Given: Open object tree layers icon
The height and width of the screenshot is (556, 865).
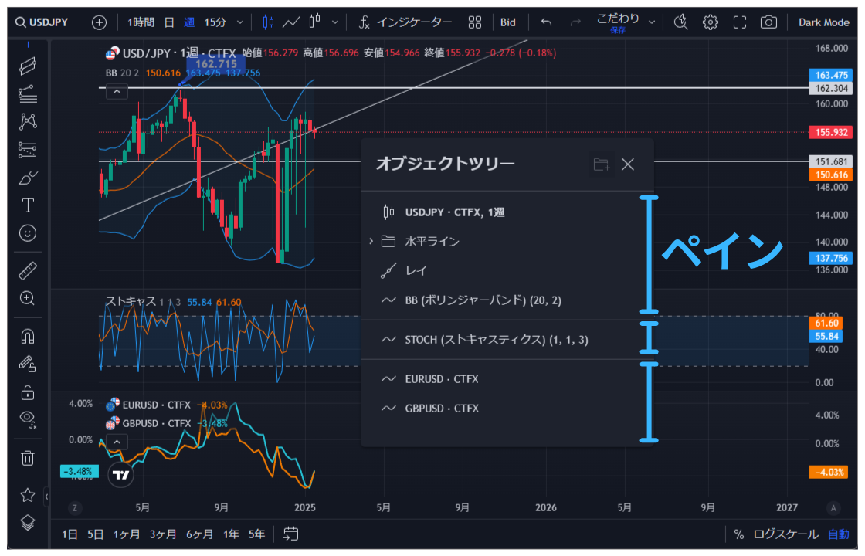Looking at the screenshot, I should [x=28, y=522].
